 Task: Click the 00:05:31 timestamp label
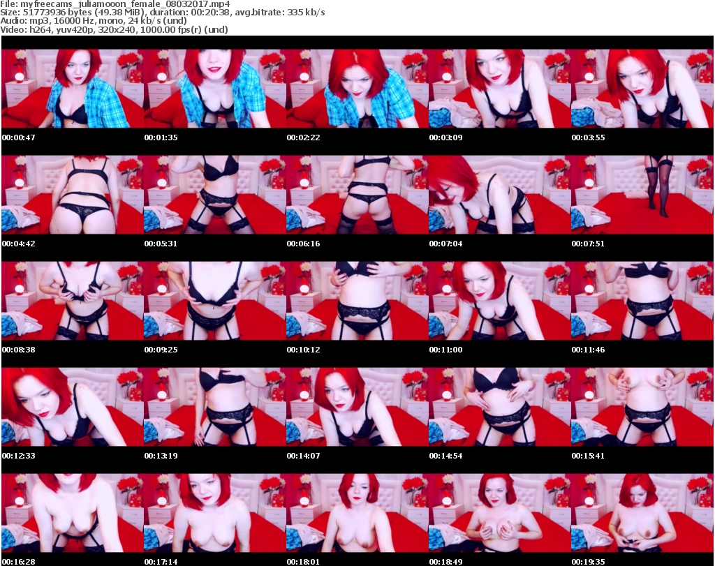[161, 244]
